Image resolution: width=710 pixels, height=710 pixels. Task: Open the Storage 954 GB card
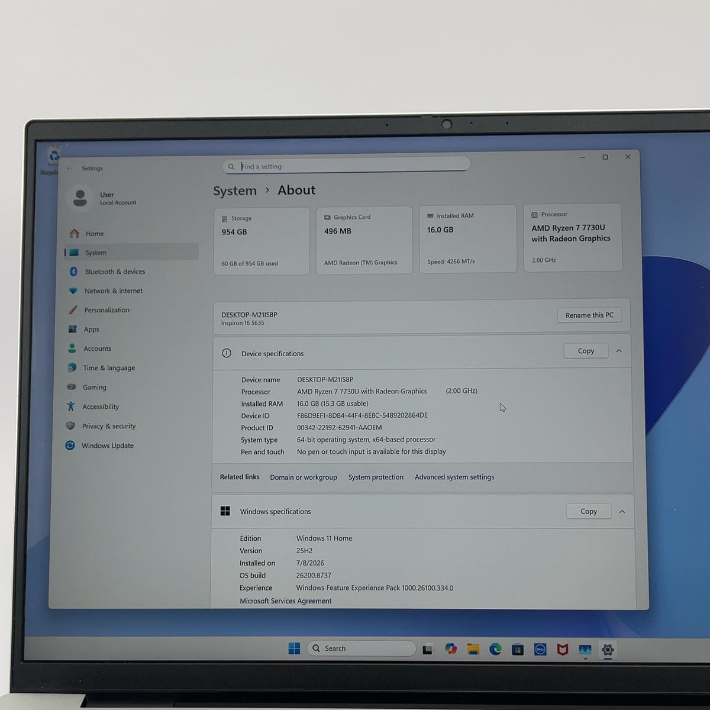coord(262,241)
